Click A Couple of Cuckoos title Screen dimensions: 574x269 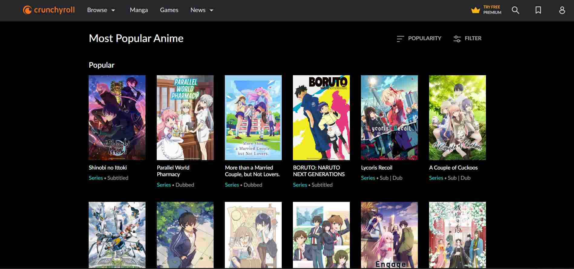click(453, 168)
